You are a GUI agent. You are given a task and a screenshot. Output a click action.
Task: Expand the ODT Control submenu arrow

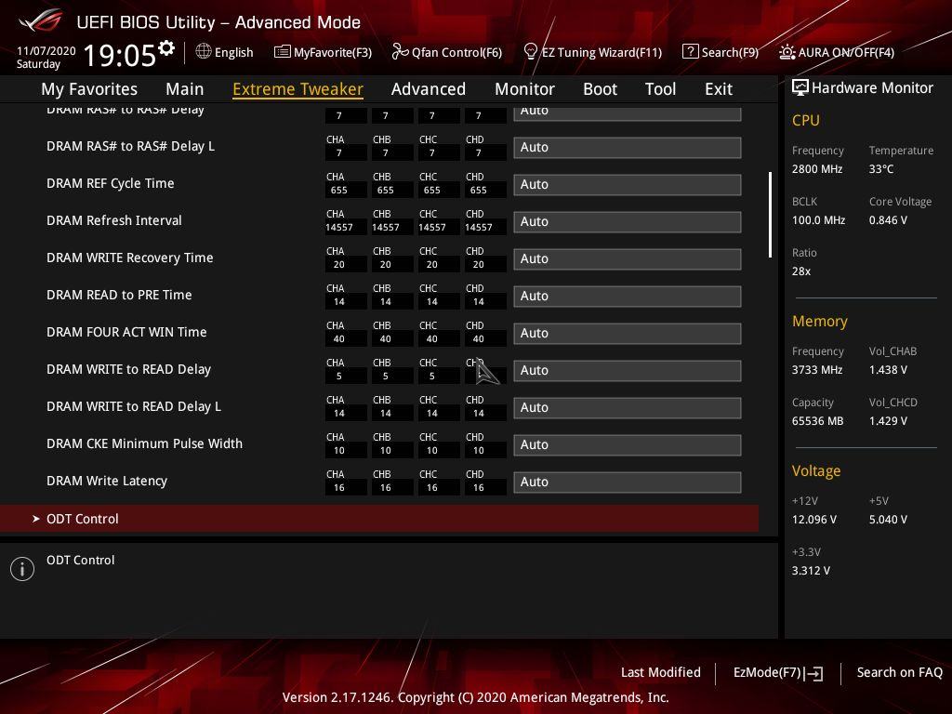pyautogui.click(x=36, y=519)
